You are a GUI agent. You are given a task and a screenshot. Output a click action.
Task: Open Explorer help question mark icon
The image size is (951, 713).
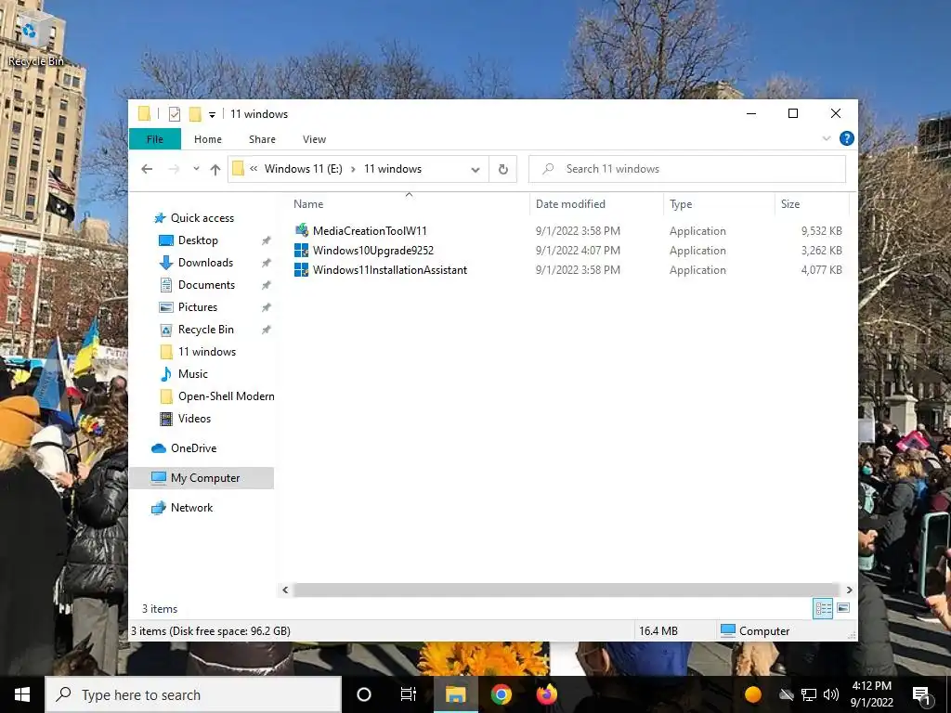coord(847,139)
